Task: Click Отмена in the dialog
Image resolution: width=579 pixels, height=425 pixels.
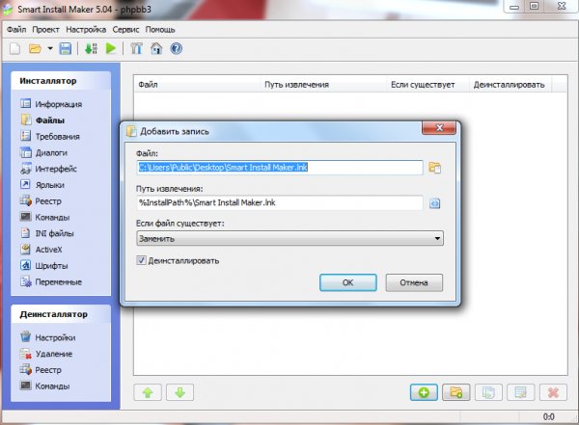Action: [x=414, y=282]
